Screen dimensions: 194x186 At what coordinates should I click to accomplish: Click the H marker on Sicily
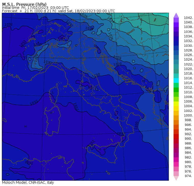tap(99, 149)
